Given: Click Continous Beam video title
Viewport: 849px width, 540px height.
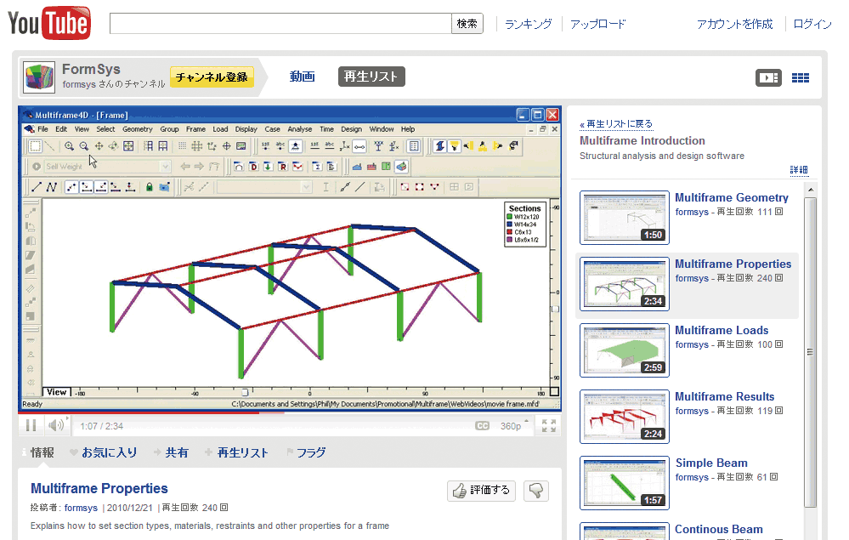Looking at the screenshot, I should tap(718, 529).
